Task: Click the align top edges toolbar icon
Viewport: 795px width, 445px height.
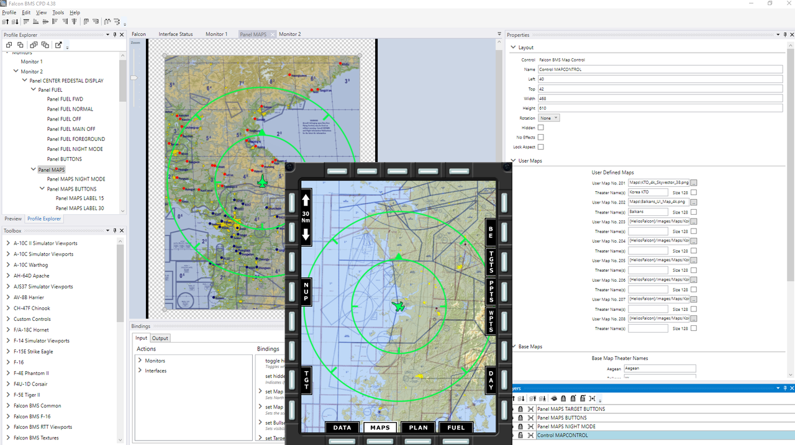Action: [x=26, y=22]
